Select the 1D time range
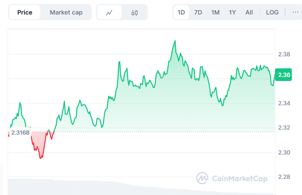Viewport: 302px width, 195px height. pos(181,12)
